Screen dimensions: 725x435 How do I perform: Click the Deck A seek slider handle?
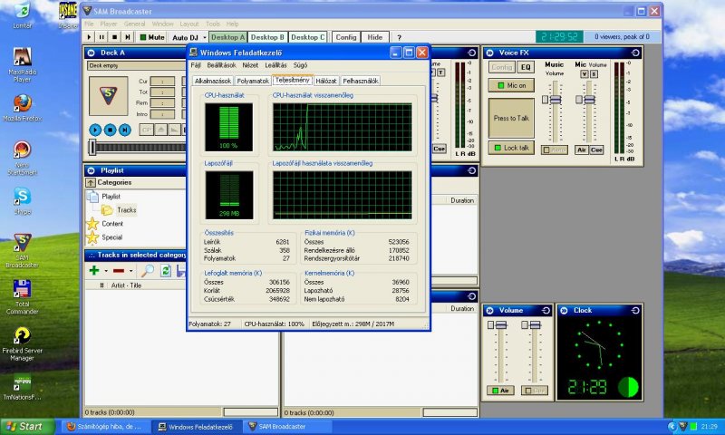[92, 147]
